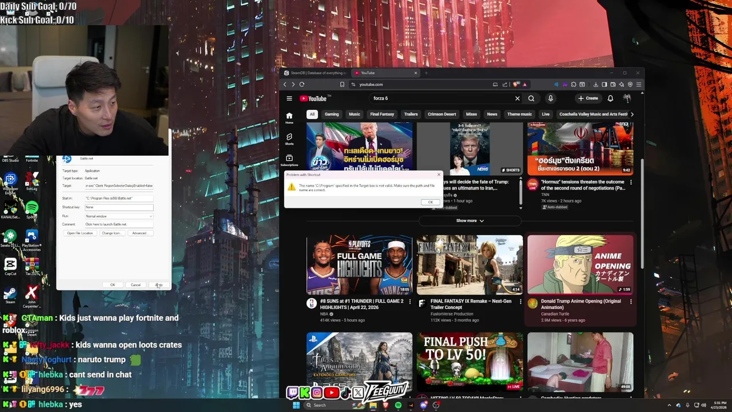The height and width of the screenshot is (412, 732).
Task: Open options menu for the Thunder Full Game video
Action: (x=409, y=302)
